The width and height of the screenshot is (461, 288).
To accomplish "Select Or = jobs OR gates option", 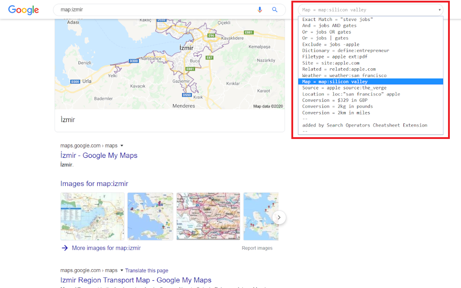I will tap(371, 32).
